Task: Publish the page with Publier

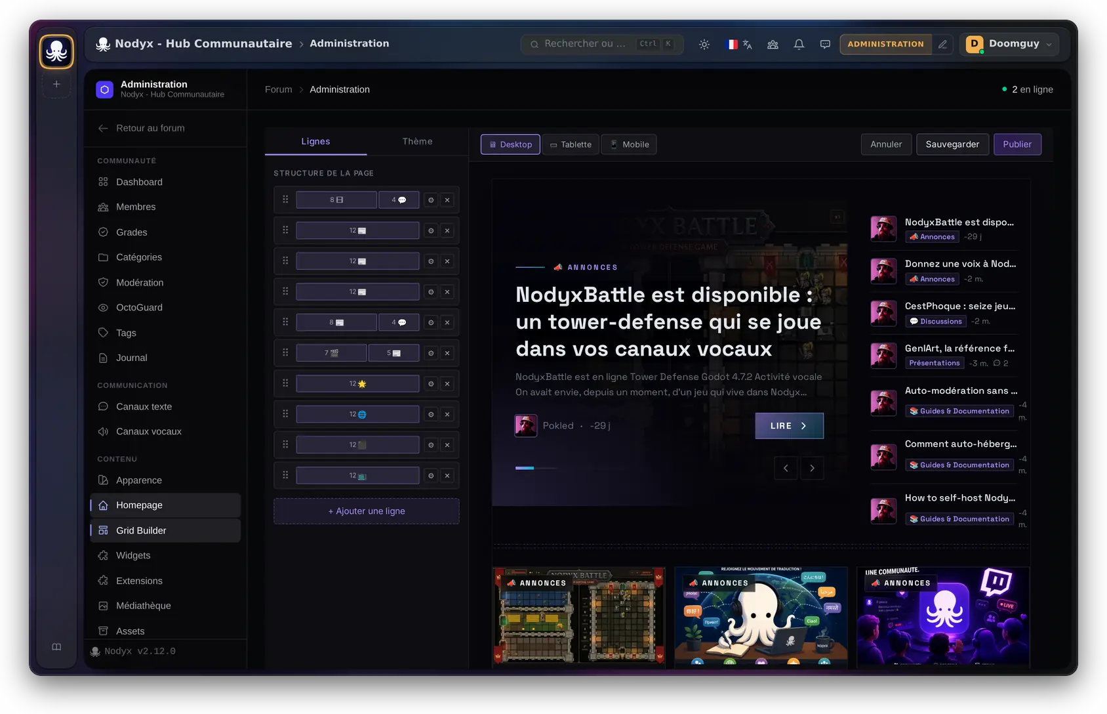Action: 1017,144
